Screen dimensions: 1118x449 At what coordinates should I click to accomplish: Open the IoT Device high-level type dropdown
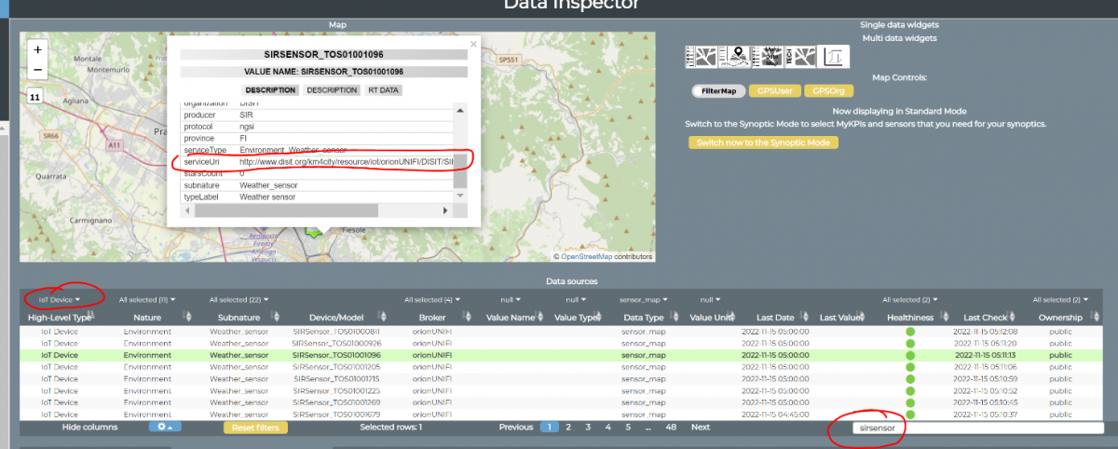[x=60, y=300]
